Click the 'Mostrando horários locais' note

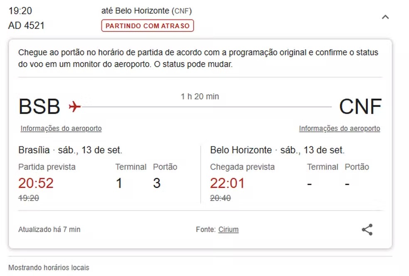(x=49, y=268)
